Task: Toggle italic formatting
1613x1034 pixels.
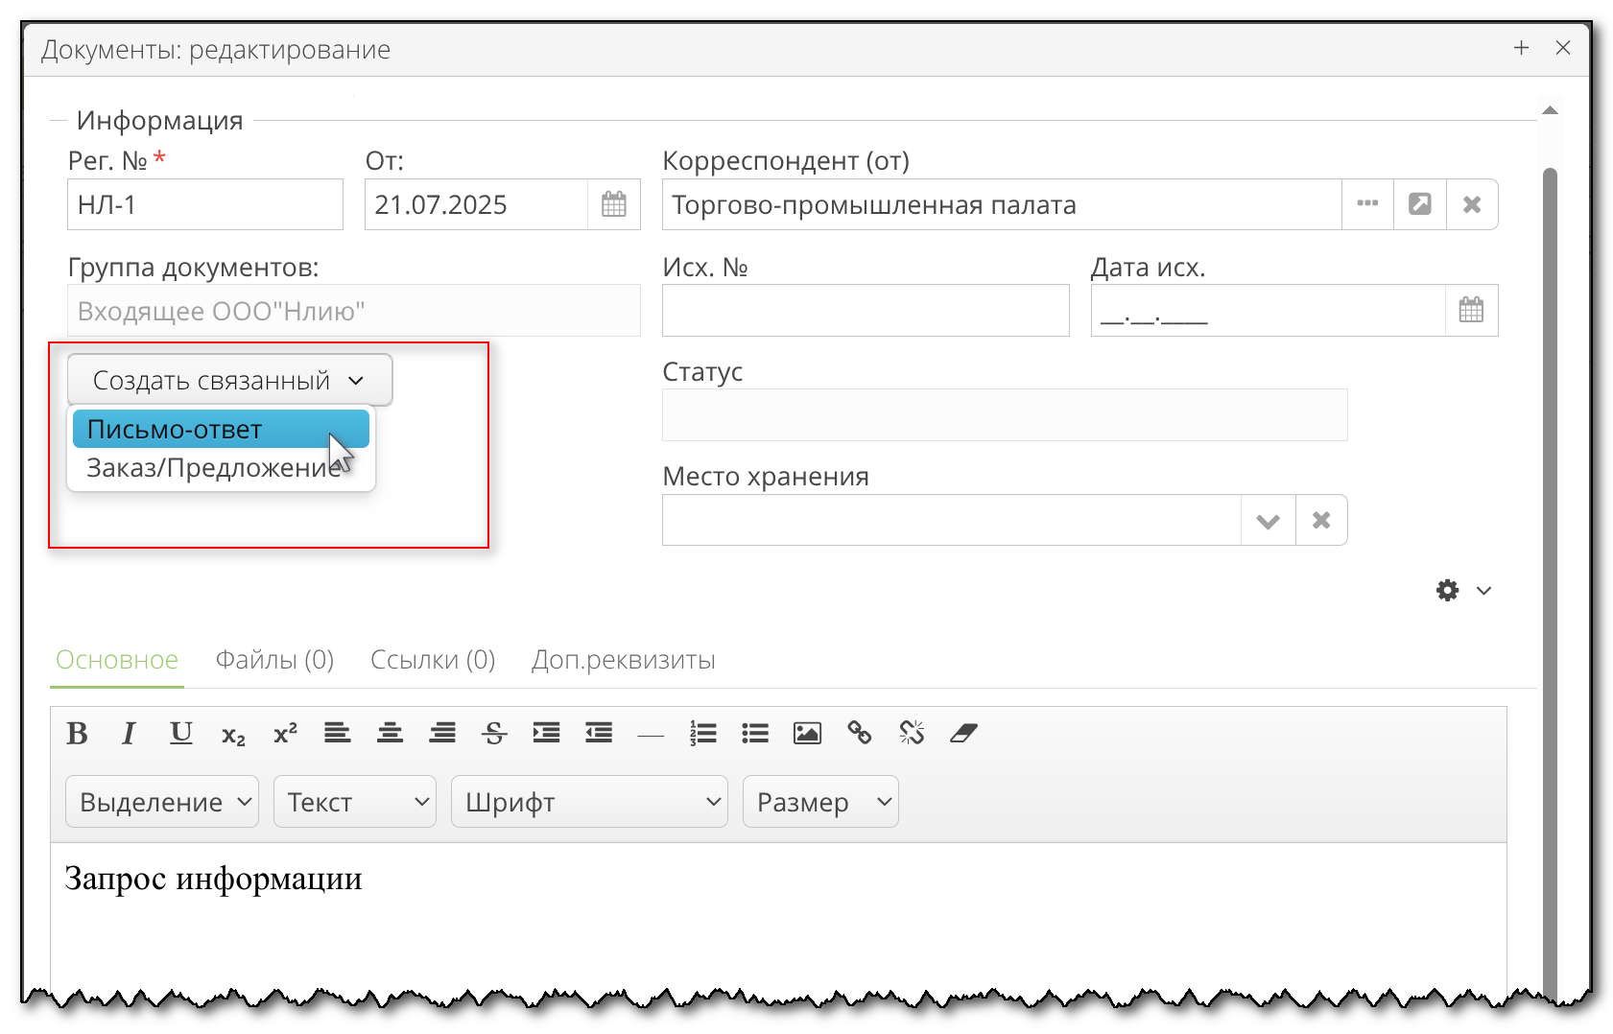Action: point(129,733)
